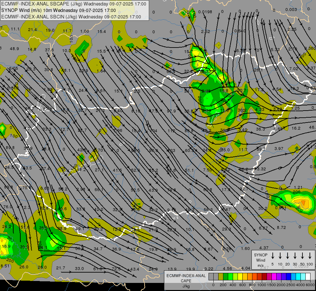The image size is (316, 291).
Task: Click the map value 4.37
Action: [x=264, y=248]
